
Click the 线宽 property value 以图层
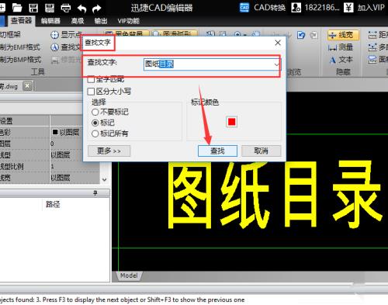pos(61,178)
